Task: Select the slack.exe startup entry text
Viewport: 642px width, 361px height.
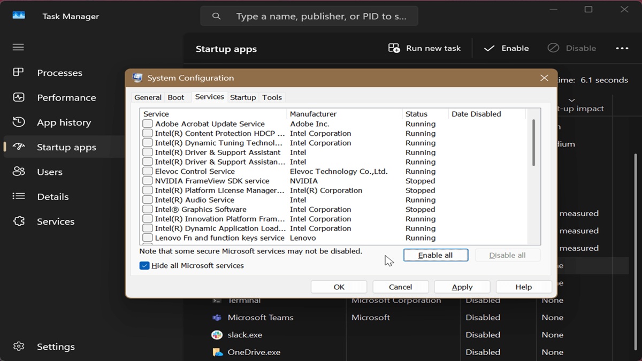Action: 245,335
